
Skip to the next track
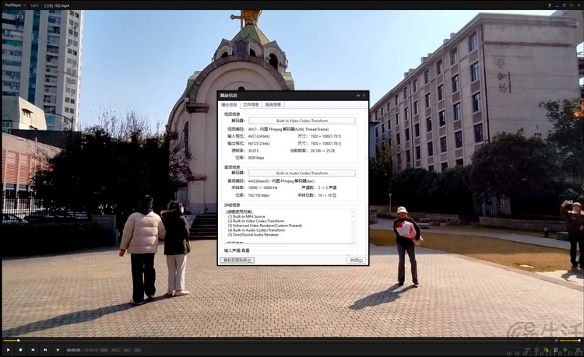pyautogui.click(x=45, y=350)
